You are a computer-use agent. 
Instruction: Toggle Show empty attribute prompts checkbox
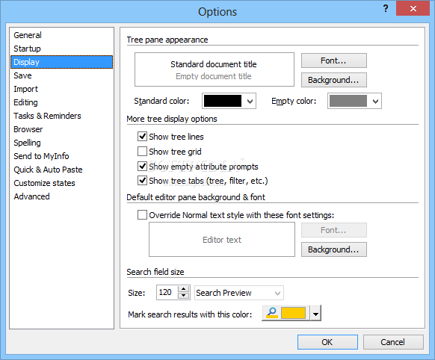[142, 167]
